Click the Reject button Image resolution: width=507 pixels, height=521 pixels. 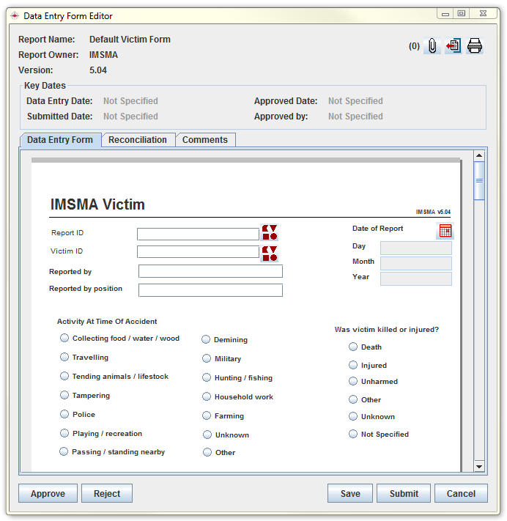[x=107, y=493]
